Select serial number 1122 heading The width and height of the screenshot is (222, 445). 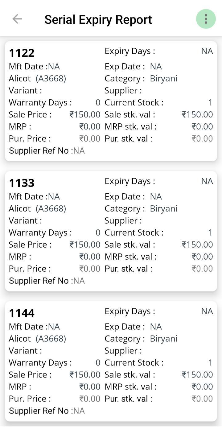pyautogui.click(x=22, y=53)
